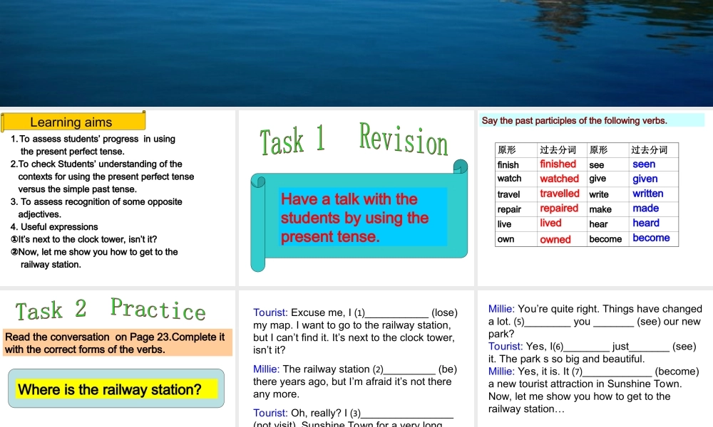Click '4. Useful expressions' line

point(54,226)
